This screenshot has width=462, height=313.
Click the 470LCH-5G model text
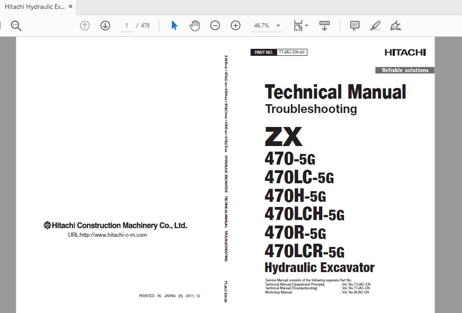305,214
